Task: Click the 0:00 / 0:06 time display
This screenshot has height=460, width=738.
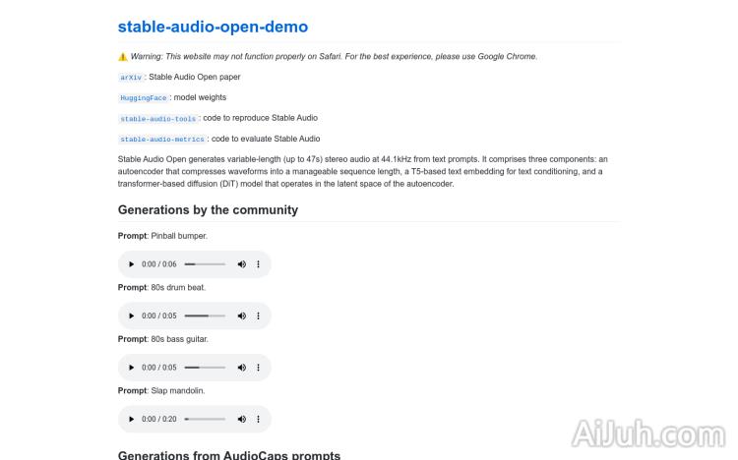Action: (159, 264)
